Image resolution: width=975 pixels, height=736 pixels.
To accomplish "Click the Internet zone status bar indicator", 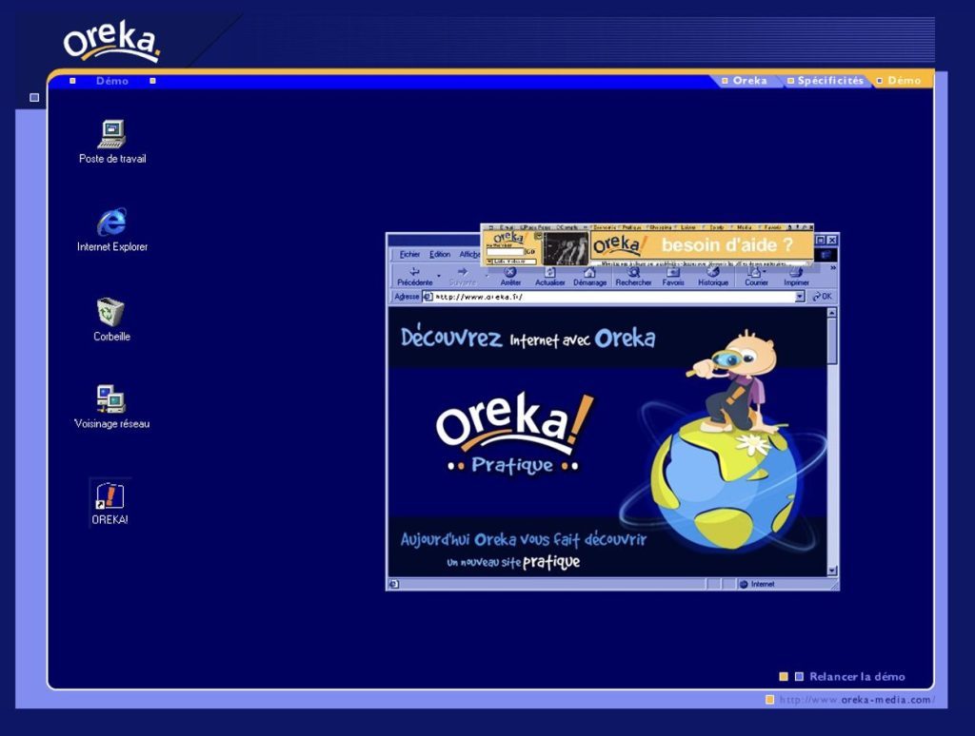I will click(757, 585).
